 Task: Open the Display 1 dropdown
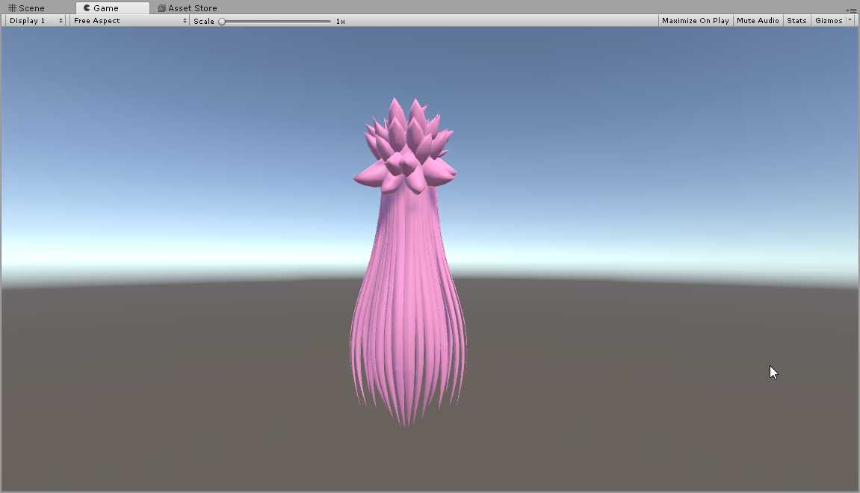tap(36, 21)
